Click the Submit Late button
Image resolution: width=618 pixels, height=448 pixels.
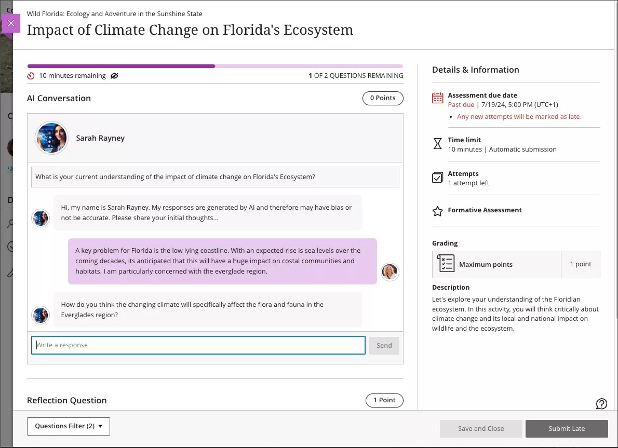point(566,428)
